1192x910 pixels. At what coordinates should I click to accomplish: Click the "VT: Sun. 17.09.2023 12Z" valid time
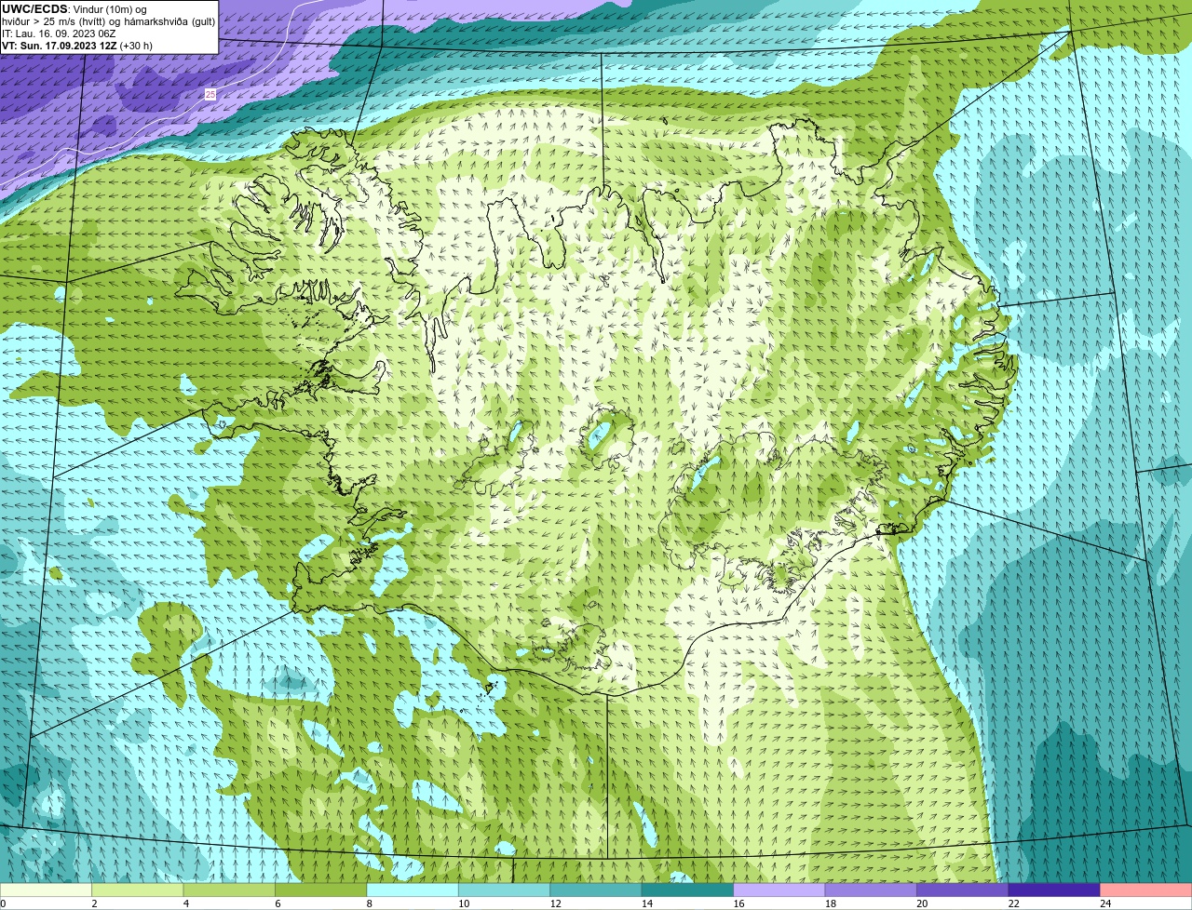coord(59,46)
